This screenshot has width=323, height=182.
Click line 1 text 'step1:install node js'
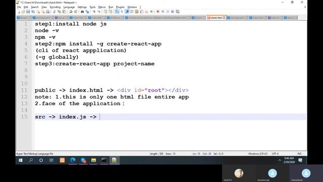pyautogui.click(x=71, y=24)
